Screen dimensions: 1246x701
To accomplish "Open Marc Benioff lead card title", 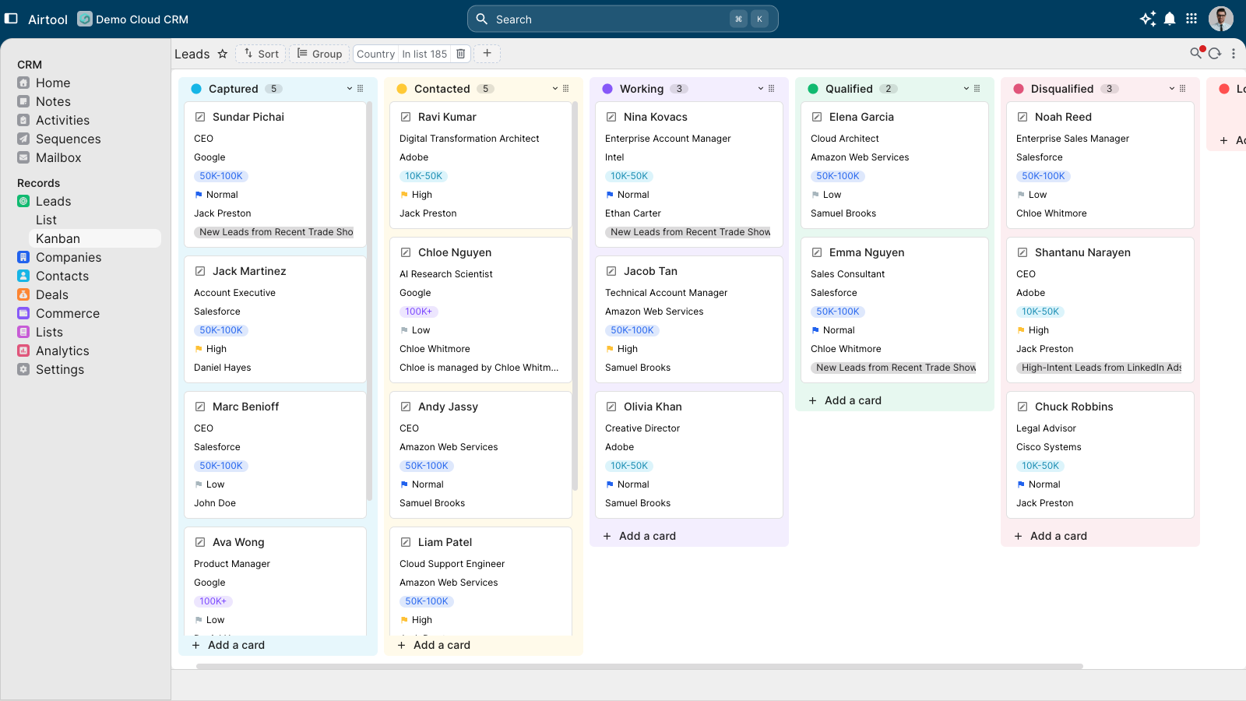I will pos(245,407).
